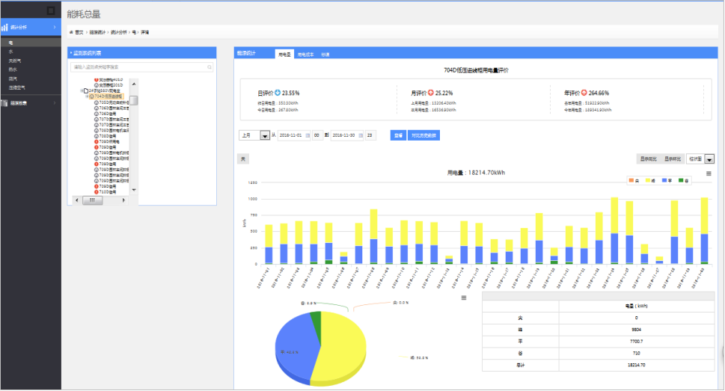
Task: Click the home icon in breadcrumb
Action: coord(71,32)
